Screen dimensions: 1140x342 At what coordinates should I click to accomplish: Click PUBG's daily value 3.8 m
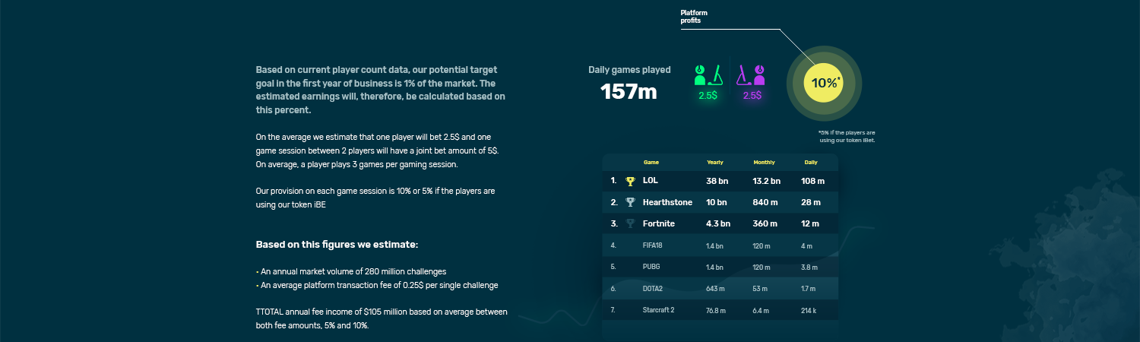click(809, 268)
